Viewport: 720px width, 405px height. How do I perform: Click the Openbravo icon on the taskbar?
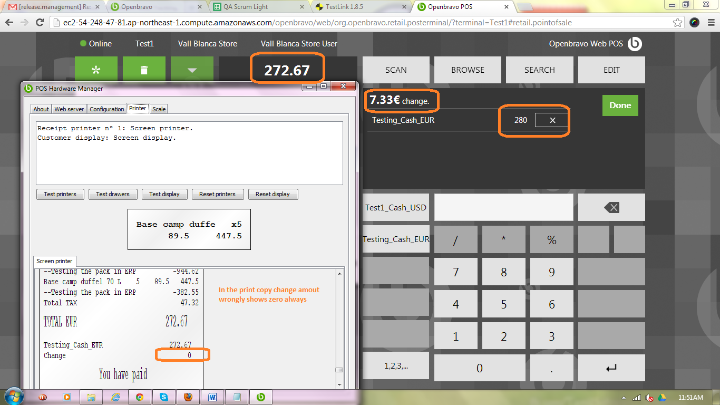[x=261, y=397]
